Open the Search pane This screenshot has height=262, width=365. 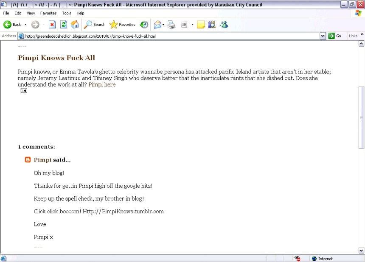(95, 25)
